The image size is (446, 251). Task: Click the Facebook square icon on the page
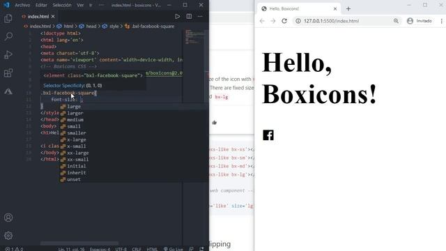point(268,135)
